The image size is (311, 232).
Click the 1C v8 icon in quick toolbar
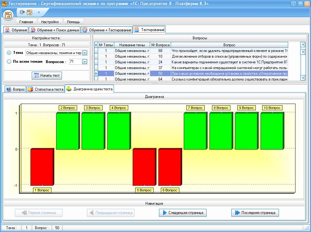(x=29, y=12)
